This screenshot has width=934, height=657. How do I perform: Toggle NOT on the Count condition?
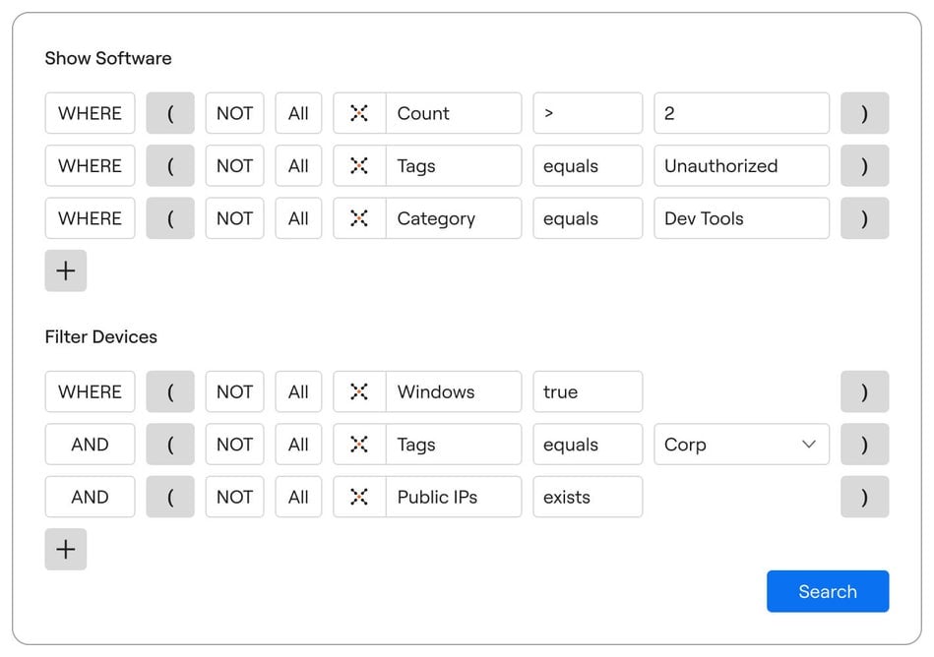tap(234, 113)
